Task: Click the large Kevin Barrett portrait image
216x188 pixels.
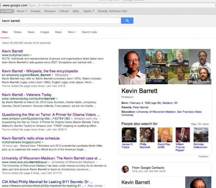Action: point(132,67)
